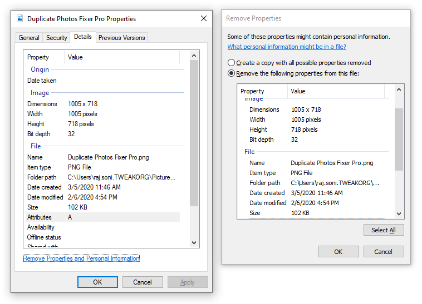Click the image file icon in Properties title bar

(x=20, y=18)
